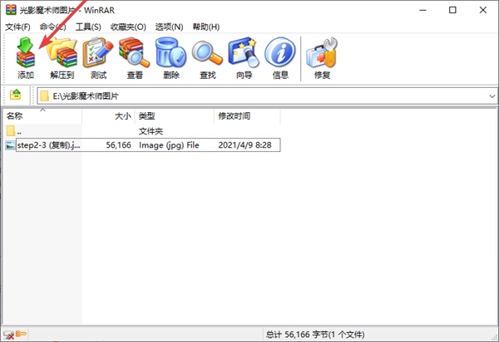This screenshot has width=499, height=342.
Task: Open the 选项(N) menu
Action: coord(169,27)
